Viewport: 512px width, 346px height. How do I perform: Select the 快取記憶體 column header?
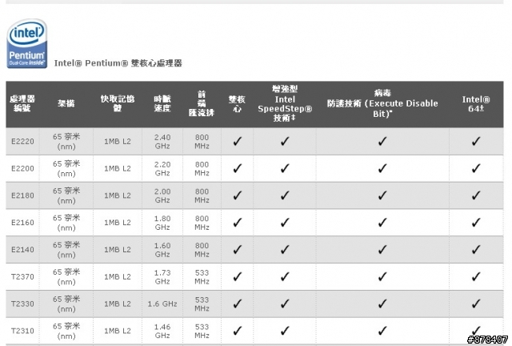118,103
